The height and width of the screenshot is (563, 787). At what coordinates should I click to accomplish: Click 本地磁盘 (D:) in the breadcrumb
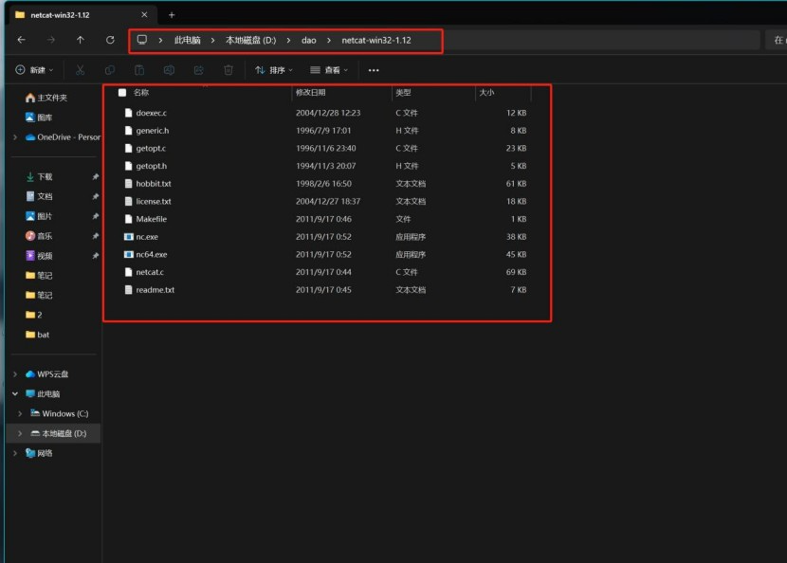point(250,40)
